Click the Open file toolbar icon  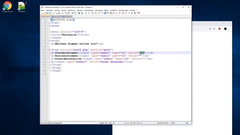pos(44,13)
